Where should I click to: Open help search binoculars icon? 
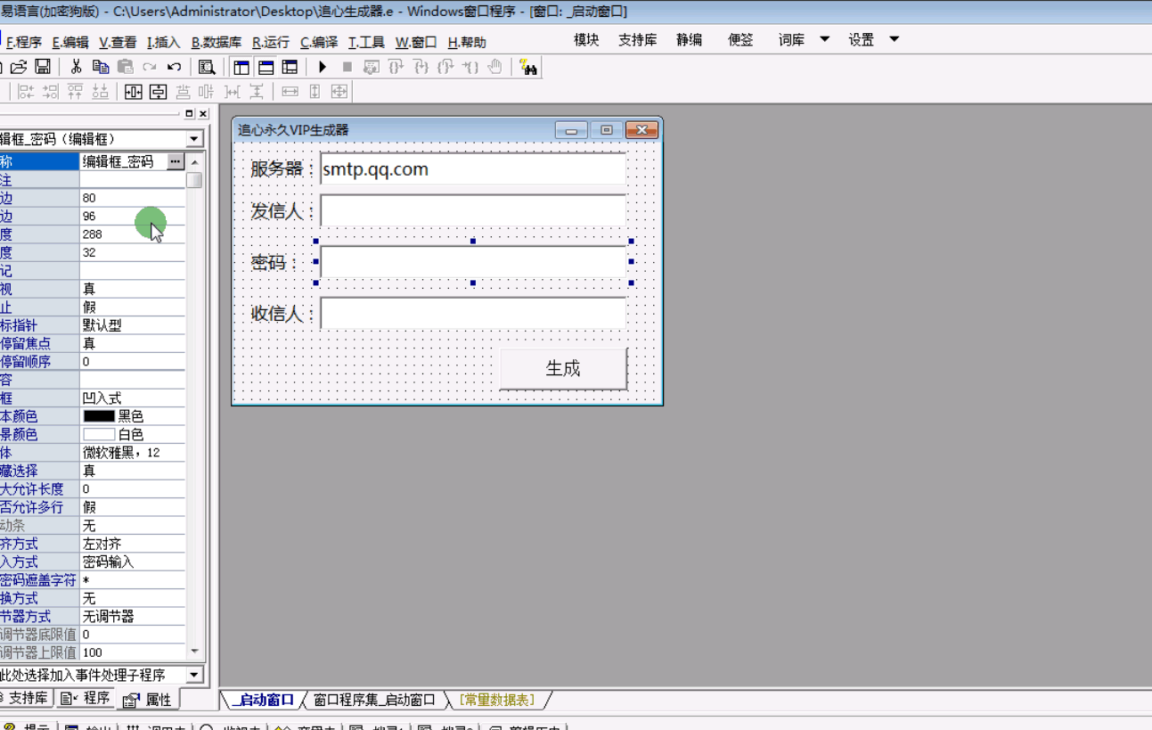point(528,67)
